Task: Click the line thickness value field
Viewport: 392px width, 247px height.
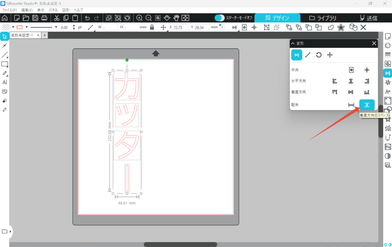Action: [66, 27]
